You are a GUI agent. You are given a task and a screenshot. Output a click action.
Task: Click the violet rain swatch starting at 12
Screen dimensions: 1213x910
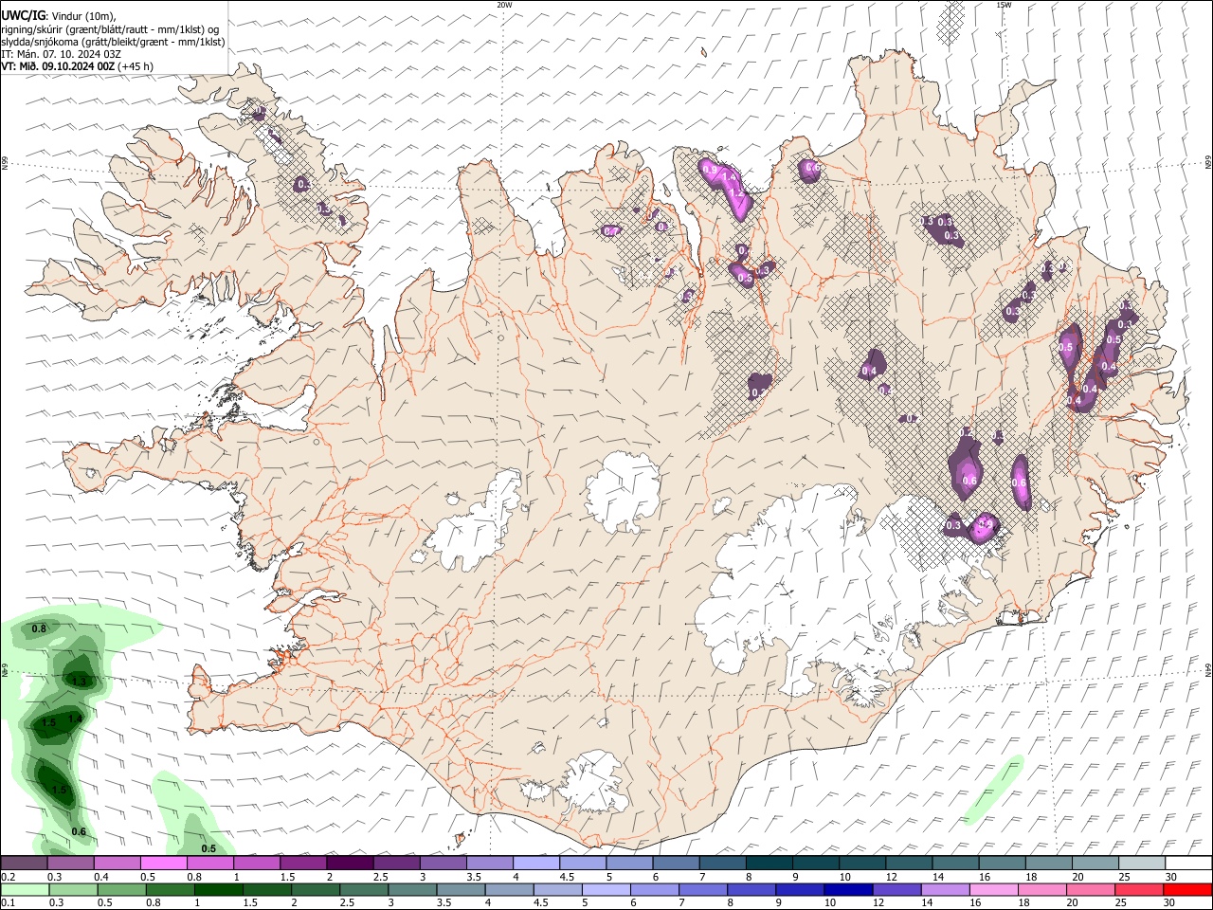[x=896, y=889]
